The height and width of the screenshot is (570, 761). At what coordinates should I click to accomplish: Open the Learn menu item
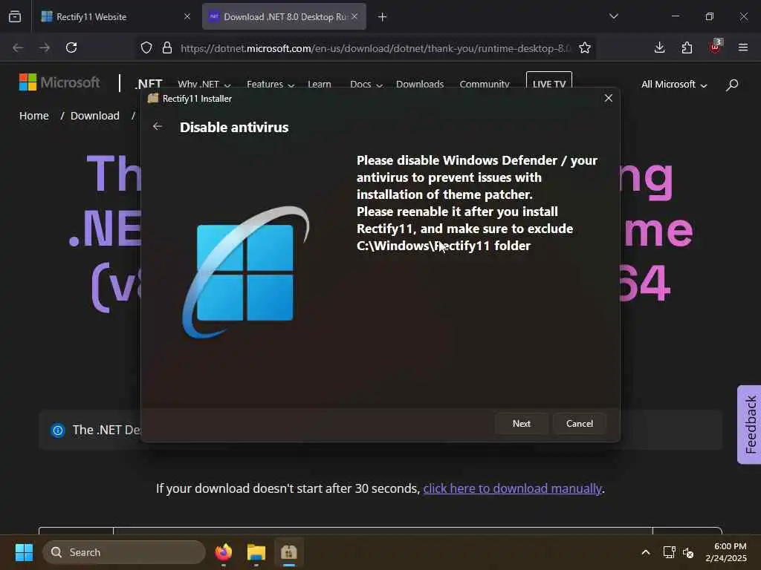point(320,84)
